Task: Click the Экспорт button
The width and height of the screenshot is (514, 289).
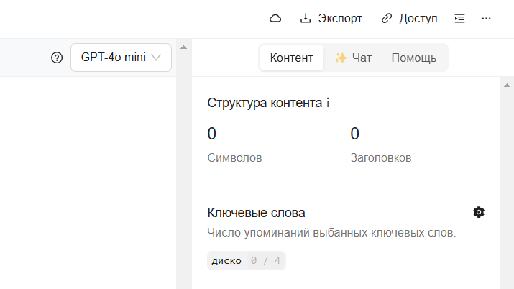Action: (x=331, y=19)
